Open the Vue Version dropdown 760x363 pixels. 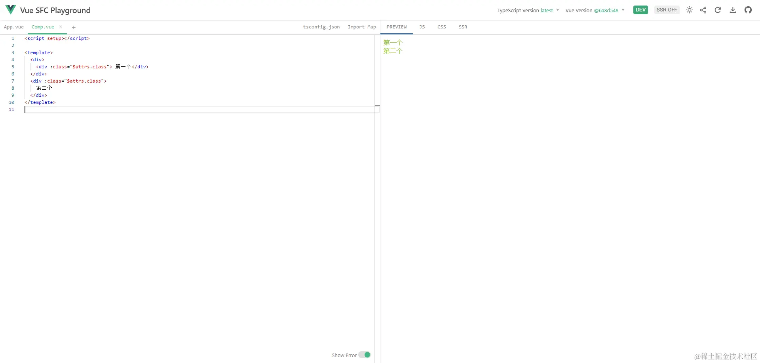595,10
